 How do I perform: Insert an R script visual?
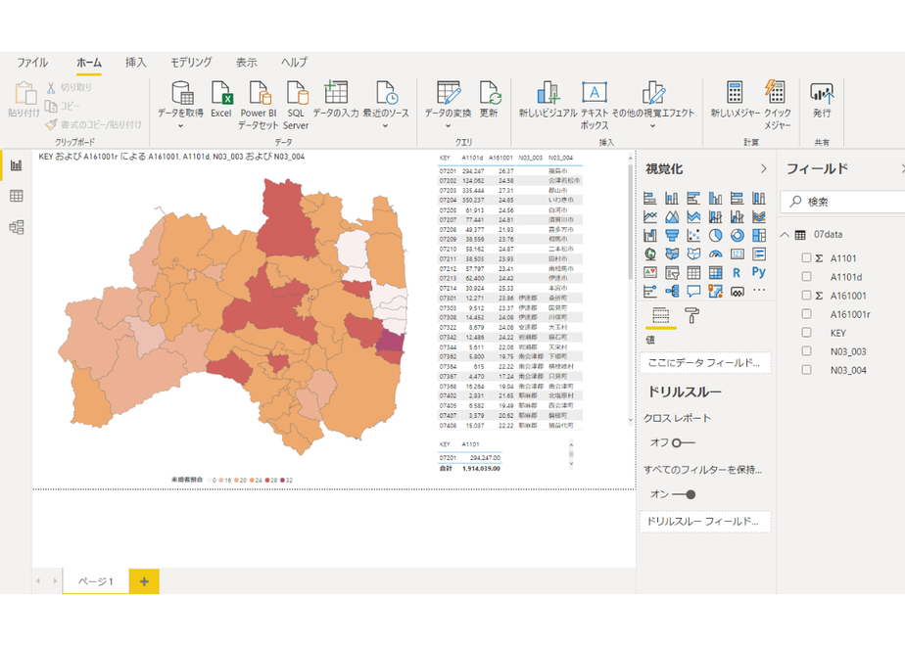click(738, 272)
